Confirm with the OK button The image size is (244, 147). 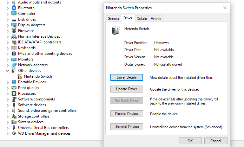(x=190, y=141)
